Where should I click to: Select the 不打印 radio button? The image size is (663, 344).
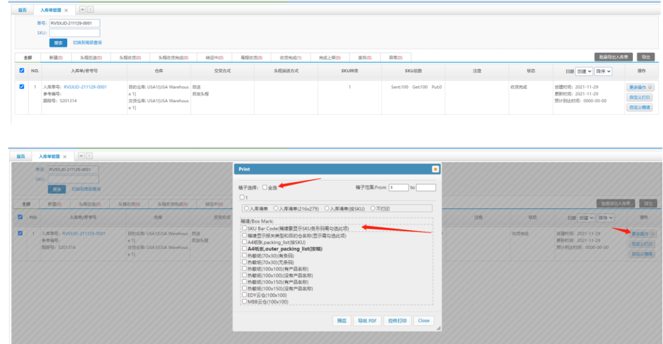(x=373, y=208)
